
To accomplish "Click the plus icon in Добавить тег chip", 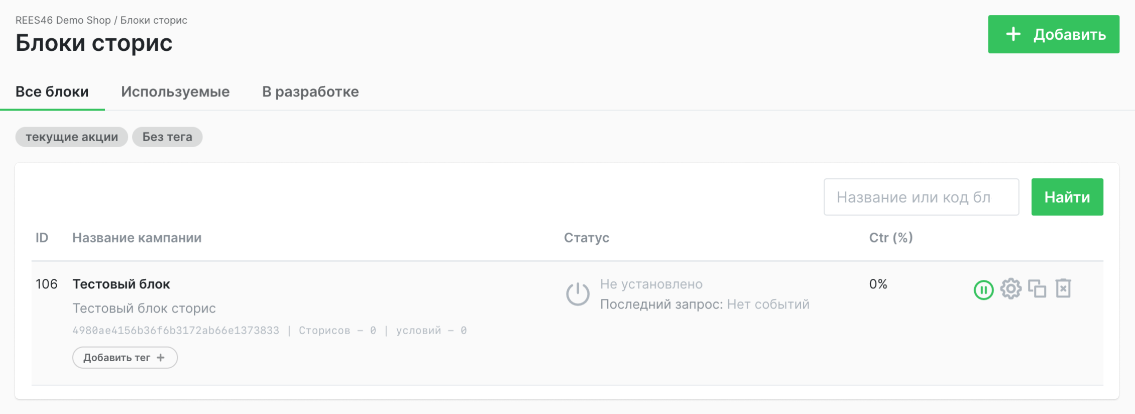I will [160, 357].
